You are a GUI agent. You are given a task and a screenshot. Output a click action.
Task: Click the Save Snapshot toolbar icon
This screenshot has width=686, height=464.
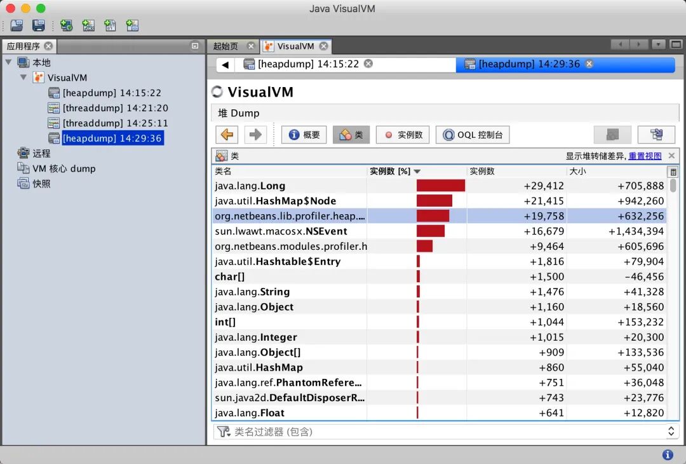click(x=39, y=25)
